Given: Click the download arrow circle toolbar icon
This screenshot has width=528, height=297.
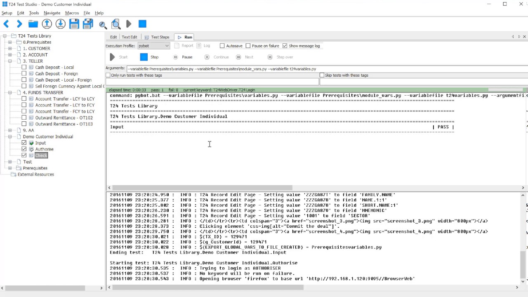Looking at the screenshot, I should (60, 24).
